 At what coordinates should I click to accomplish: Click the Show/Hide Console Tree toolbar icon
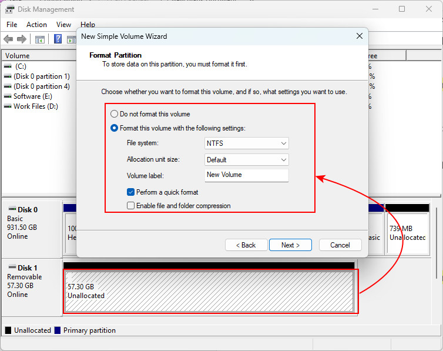tap(40, 39)
